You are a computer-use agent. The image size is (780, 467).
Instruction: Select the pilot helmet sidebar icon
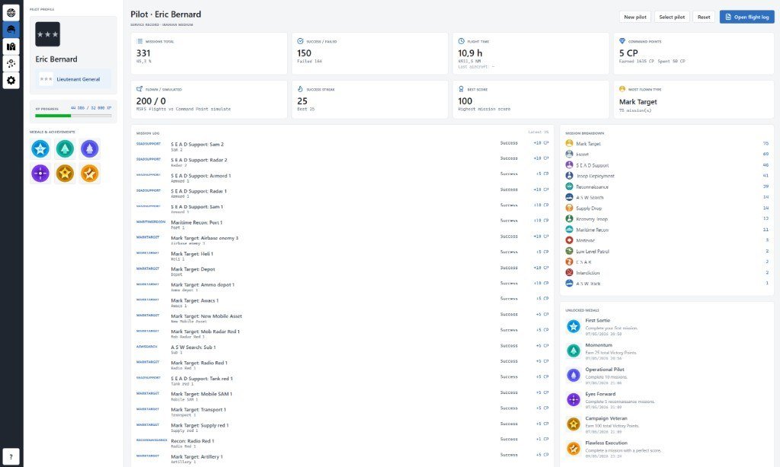pos(11,30)
